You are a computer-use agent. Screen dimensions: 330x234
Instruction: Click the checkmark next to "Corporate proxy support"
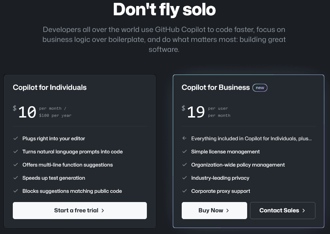pos(185,191)
